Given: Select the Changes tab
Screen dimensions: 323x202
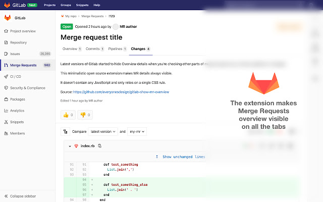Looking at the screenshot, I should (x=140, y=49).
